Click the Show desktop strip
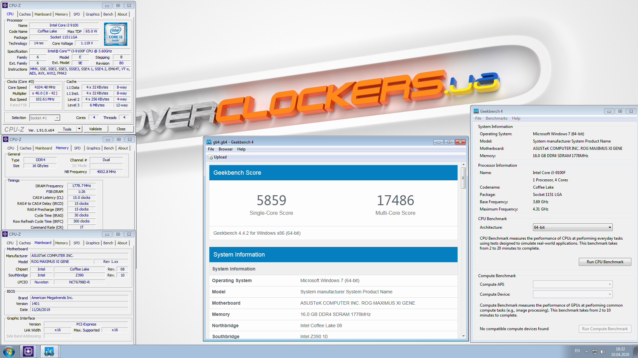 [635, 351]
